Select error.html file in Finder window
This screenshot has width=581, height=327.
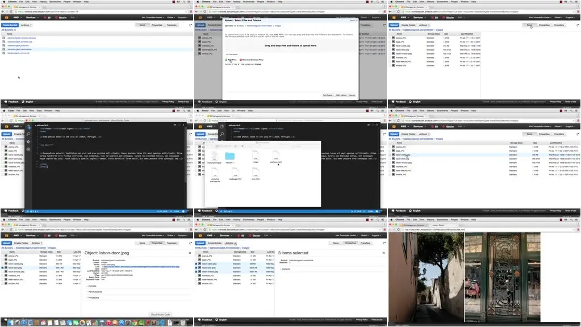click(x=256, y=174)
